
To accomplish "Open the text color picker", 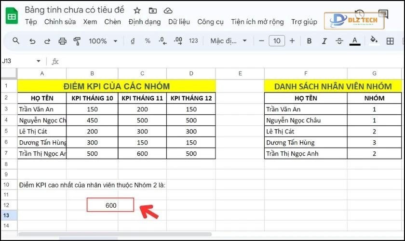I will click(x=355, y=41).
